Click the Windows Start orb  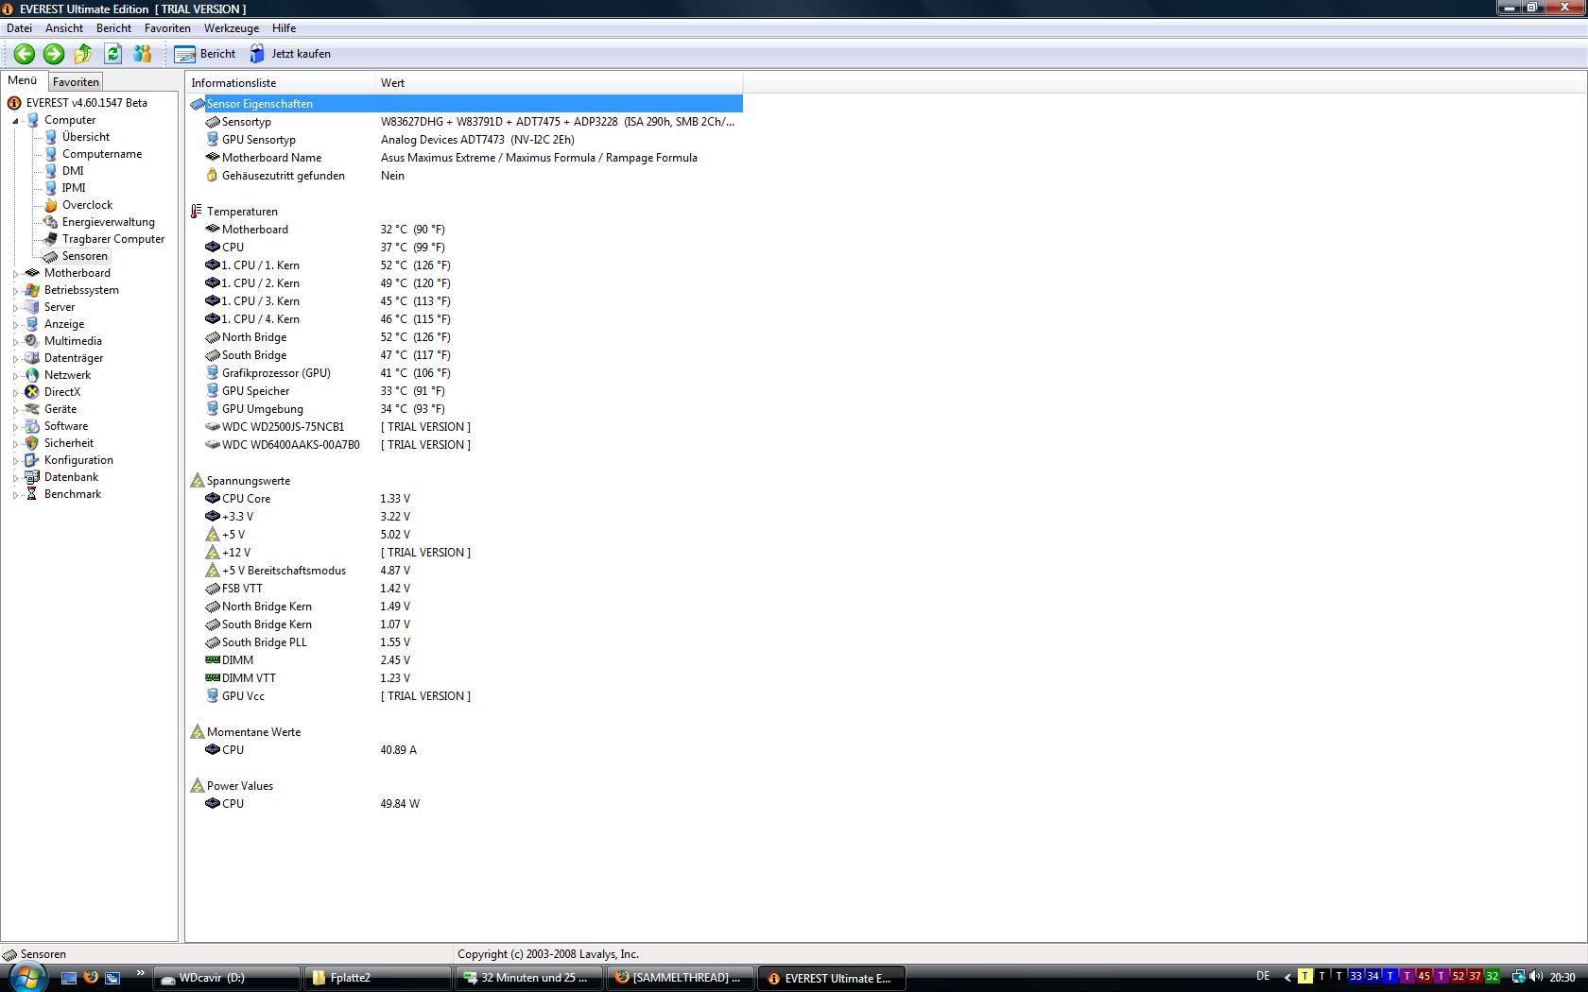click(x=26, y=976)
